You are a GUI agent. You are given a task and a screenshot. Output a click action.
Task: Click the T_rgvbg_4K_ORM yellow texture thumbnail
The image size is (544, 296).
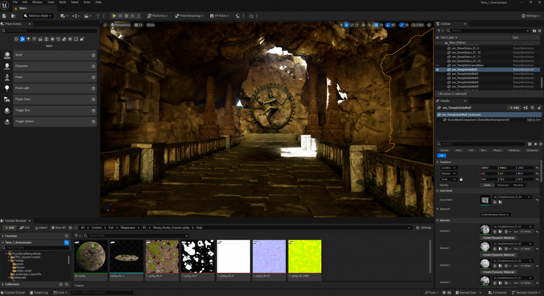tap(304, 257)
